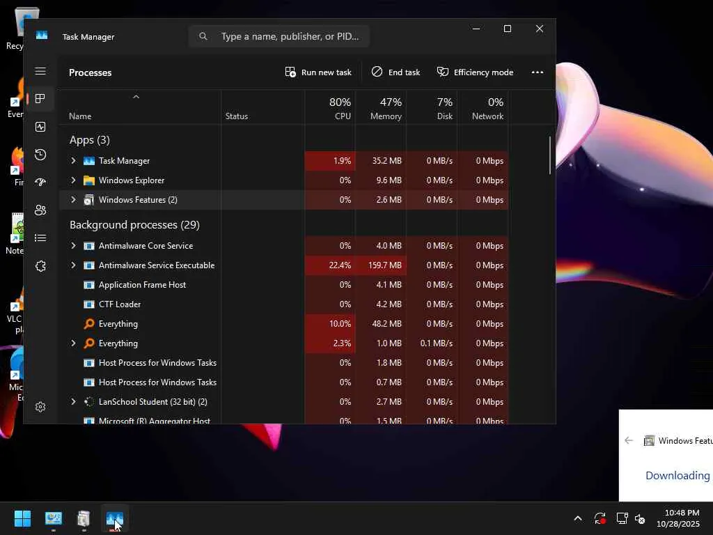Screen dimensions: 713x535
Task: Select the CTF Loader process name
Action: point(120,304)
